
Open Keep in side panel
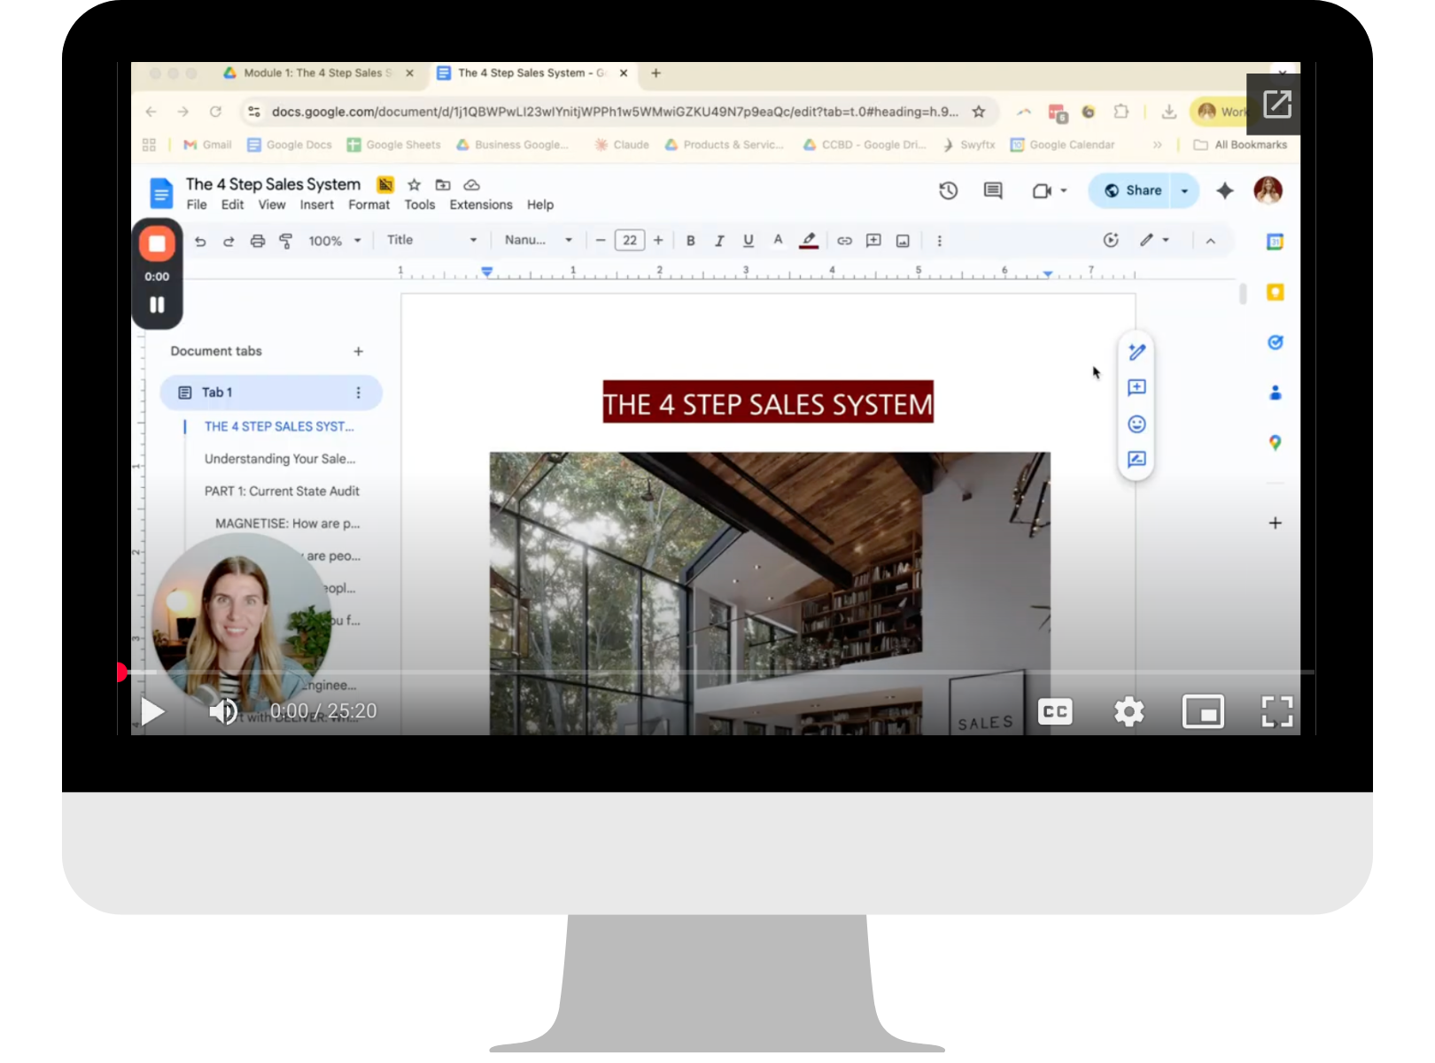coord(1275,292)
